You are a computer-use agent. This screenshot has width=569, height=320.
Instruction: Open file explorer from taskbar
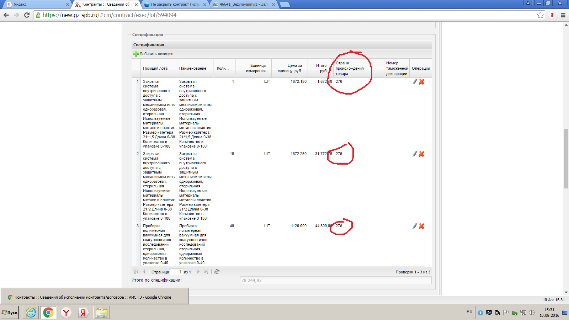102,313
